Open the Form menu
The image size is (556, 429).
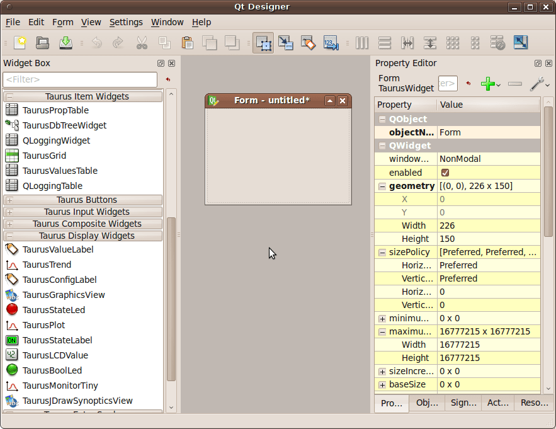click(x=62, y=22)
